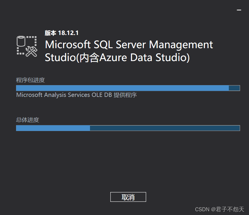Viewport: 249px width, 215px height.
Task: Click the package progress (程序包进度) bar
Action: tap(128, 88)
